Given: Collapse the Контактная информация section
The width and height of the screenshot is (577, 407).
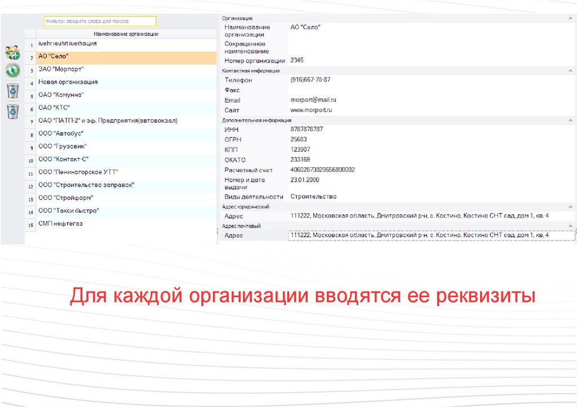Looking at the screenshot, I should pyautogui.click(x=571, y=71).
